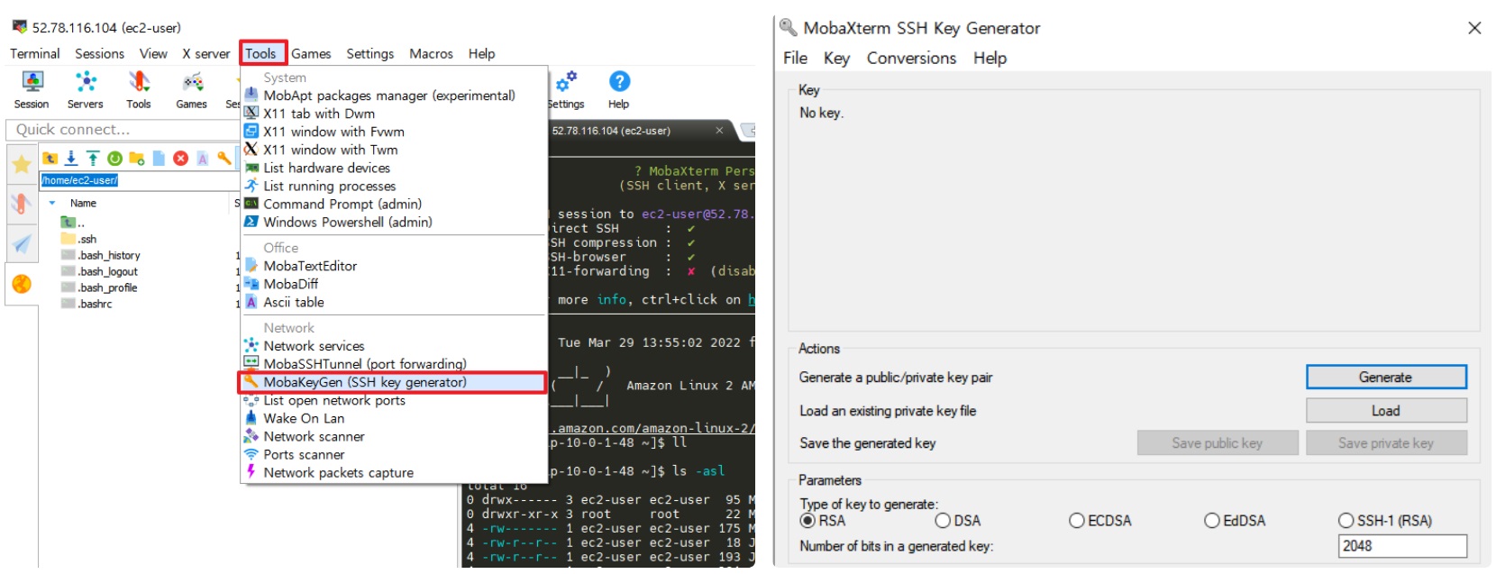This screenshot has height=574, width=1496.
Task: Open the Sftp orange-globe sidebar tab
Action: coord(22,284)
